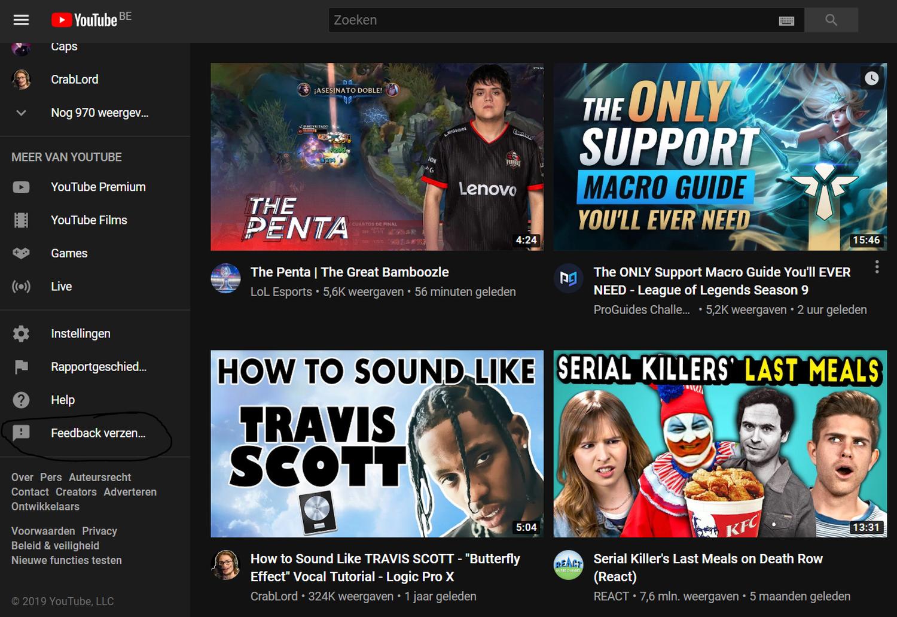
Task: Click the Privacy footer link
Action: pos(99,531)
